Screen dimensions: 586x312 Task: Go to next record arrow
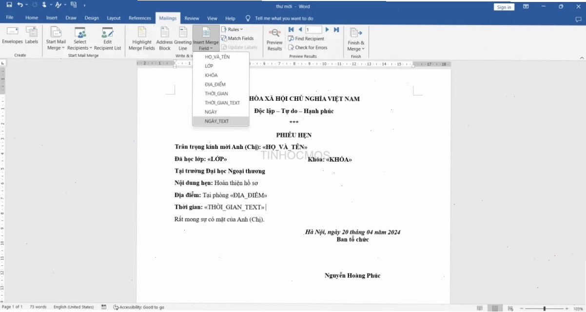tap(327, 30)
